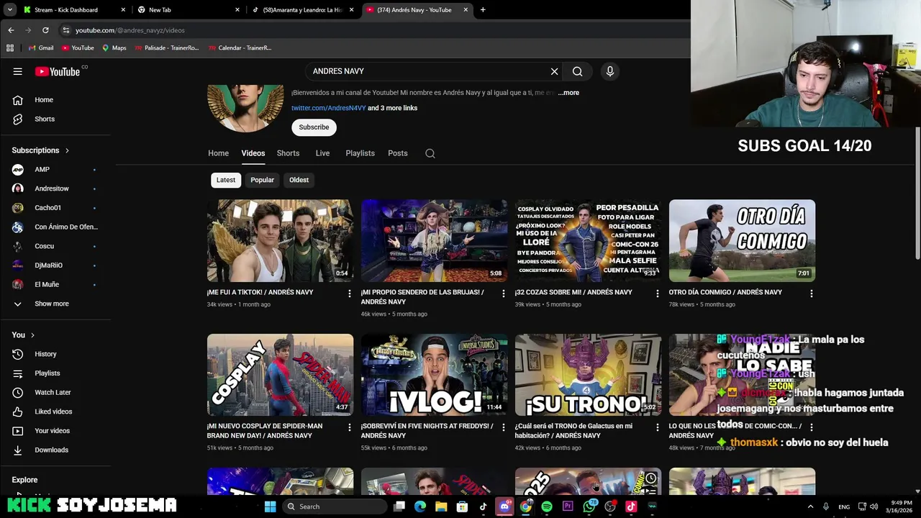
Task: Open the AMP subscription channel
Action: click(56, 170)
